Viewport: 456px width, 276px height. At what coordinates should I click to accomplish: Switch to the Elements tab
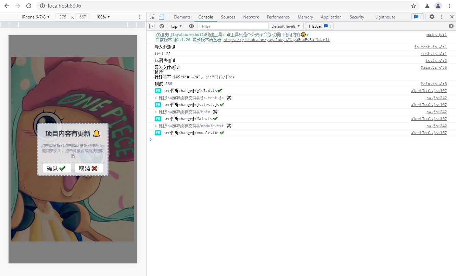182,17
